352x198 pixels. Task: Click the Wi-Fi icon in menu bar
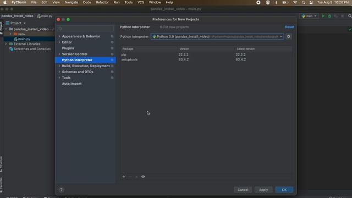(295, 2)
